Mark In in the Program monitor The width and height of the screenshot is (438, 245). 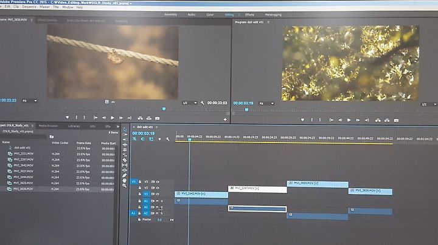[x=312, y=119]
